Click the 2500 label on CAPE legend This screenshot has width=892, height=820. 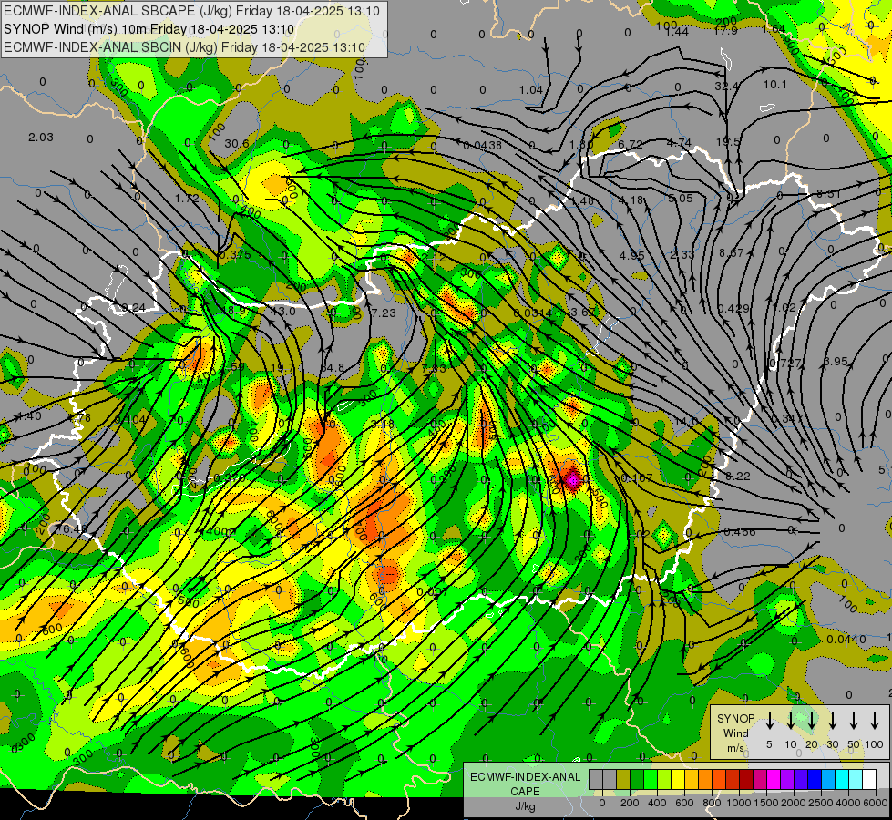(x=821, y=803)
